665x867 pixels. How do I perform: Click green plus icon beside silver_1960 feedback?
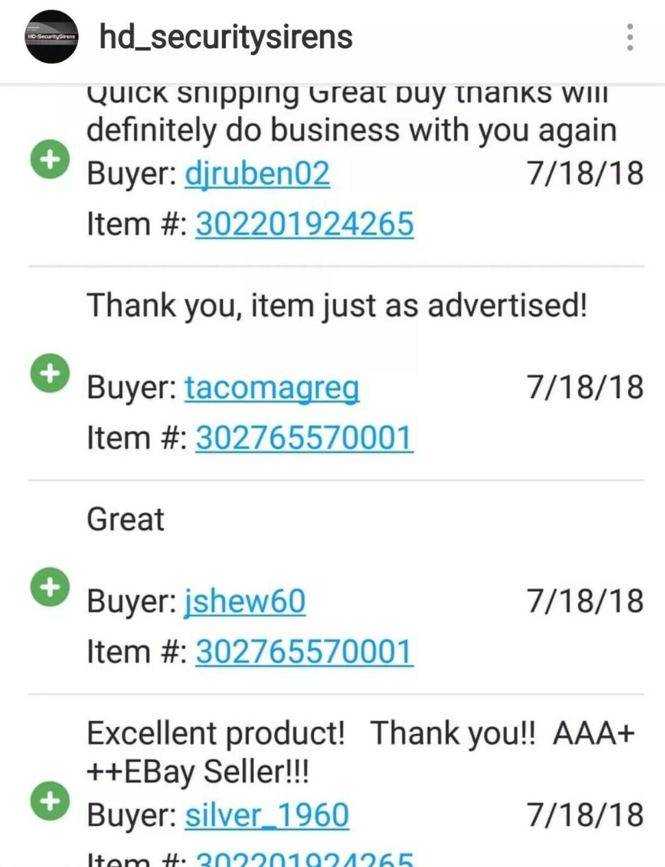pyautogui.click(x=50, y=800)
